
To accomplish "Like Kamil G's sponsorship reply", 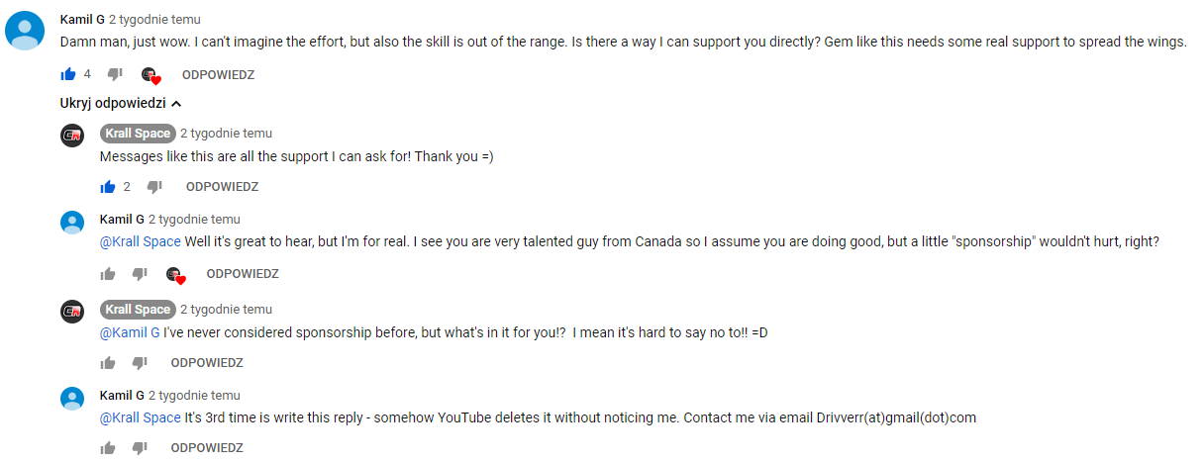I will pyautogui.click(x=108, y=274).
